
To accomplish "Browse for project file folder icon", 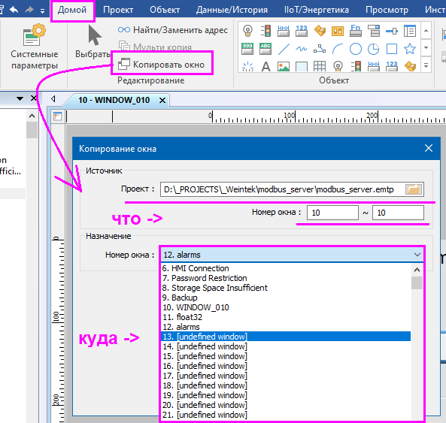I will click(414, 189).
